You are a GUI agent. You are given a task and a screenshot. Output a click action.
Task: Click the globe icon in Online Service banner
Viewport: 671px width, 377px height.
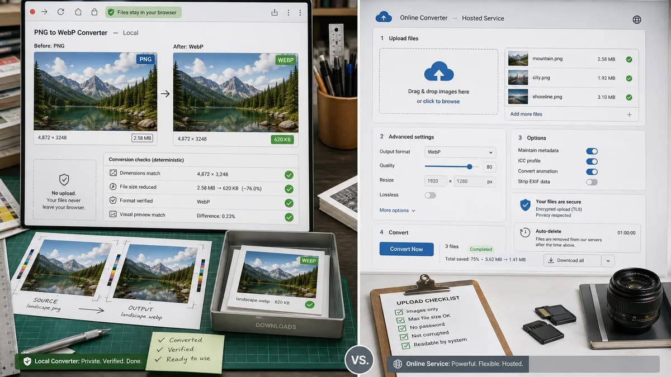pos(398,364)
